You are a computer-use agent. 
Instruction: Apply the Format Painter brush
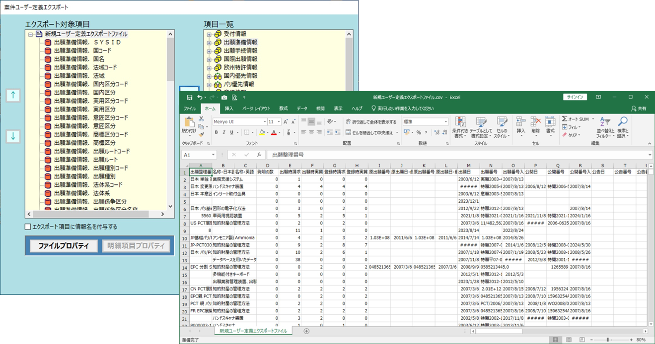[201, 134]
